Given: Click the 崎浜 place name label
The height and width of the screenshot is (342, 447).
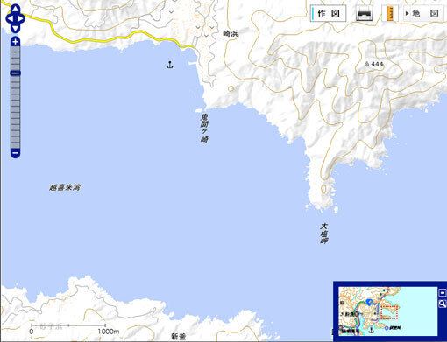Looking at the screenshot, I should pos(231,34).
